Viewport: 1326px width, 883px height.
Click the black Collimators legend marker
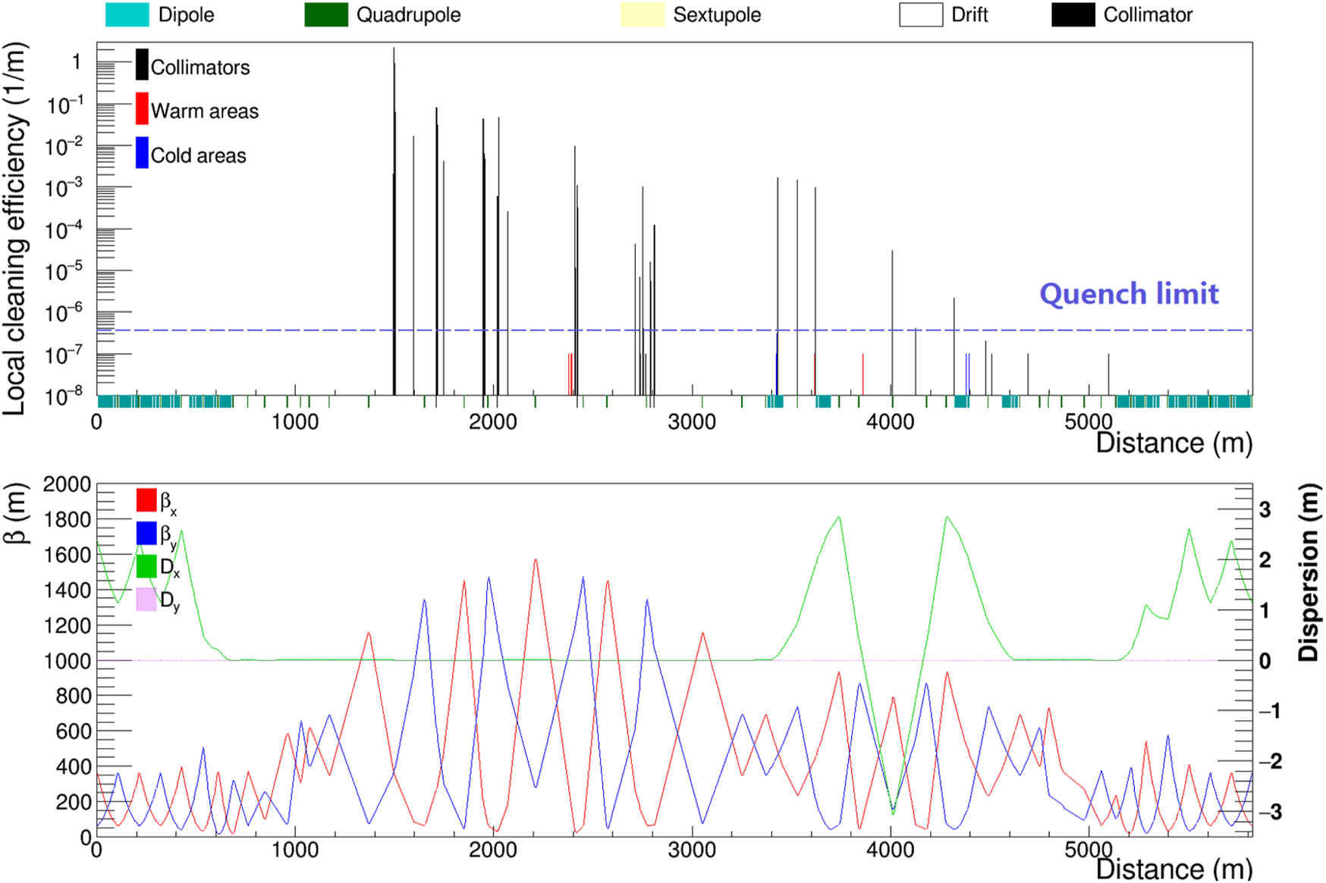coord(142,65)
